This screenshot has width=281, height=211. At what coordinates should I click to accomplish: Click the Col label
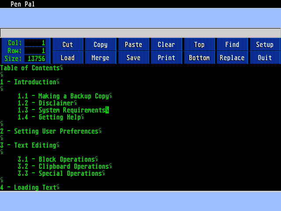(x=14, y=43)
